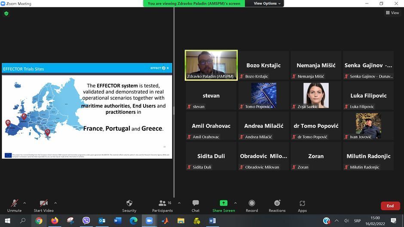Open the Chat panel
The height and width of the screenshot is (227, 404).
point(196,205)
